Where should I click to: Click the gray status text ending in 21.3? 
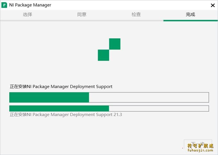66,115
